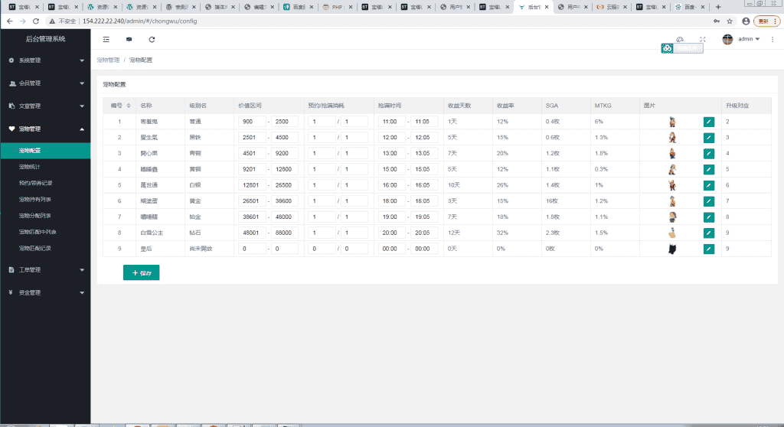The image size is (784, 427).
Task: Collapse the 宠物管理 sidebar section
Action: tap(46, 129)
